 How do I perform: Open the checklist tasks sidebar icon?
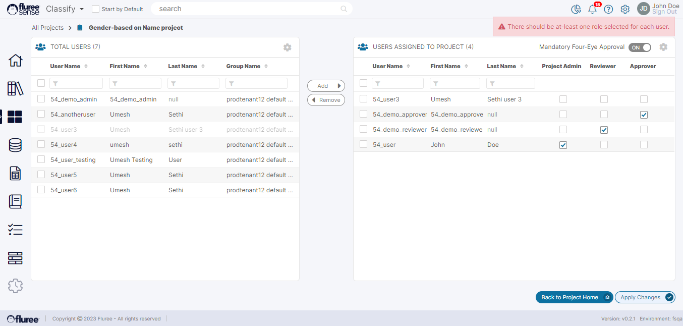point(16,230)
